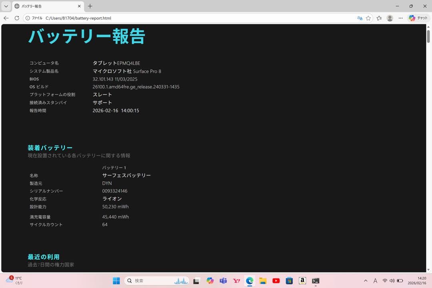Click the バッテリー 1 column header

click(x=114, y=168)
